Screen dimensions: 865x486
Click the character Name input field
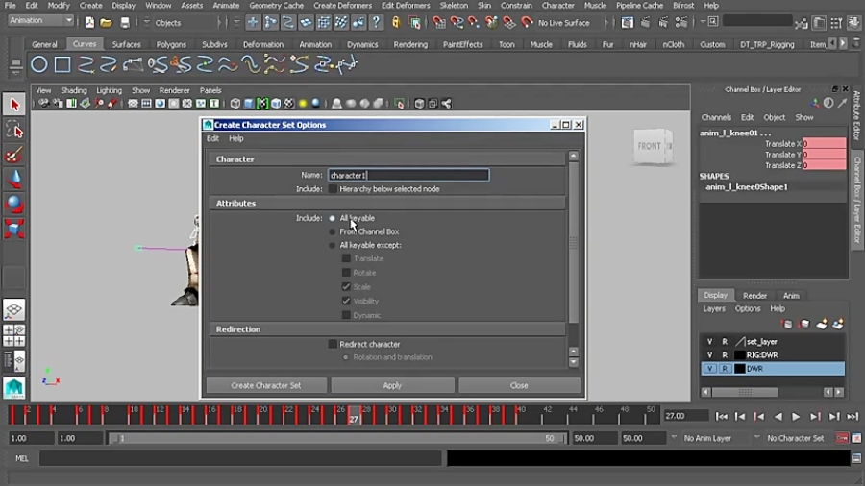408,175
